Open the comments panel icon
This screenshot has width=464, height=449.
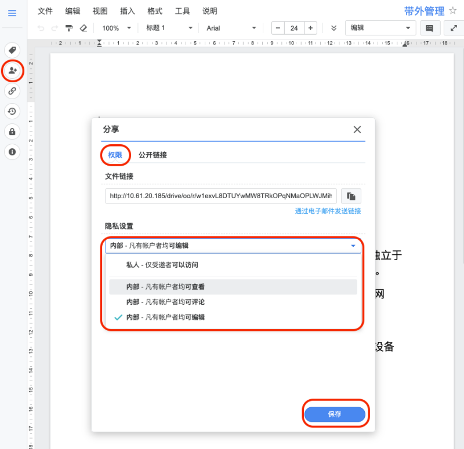coord(430,28)
